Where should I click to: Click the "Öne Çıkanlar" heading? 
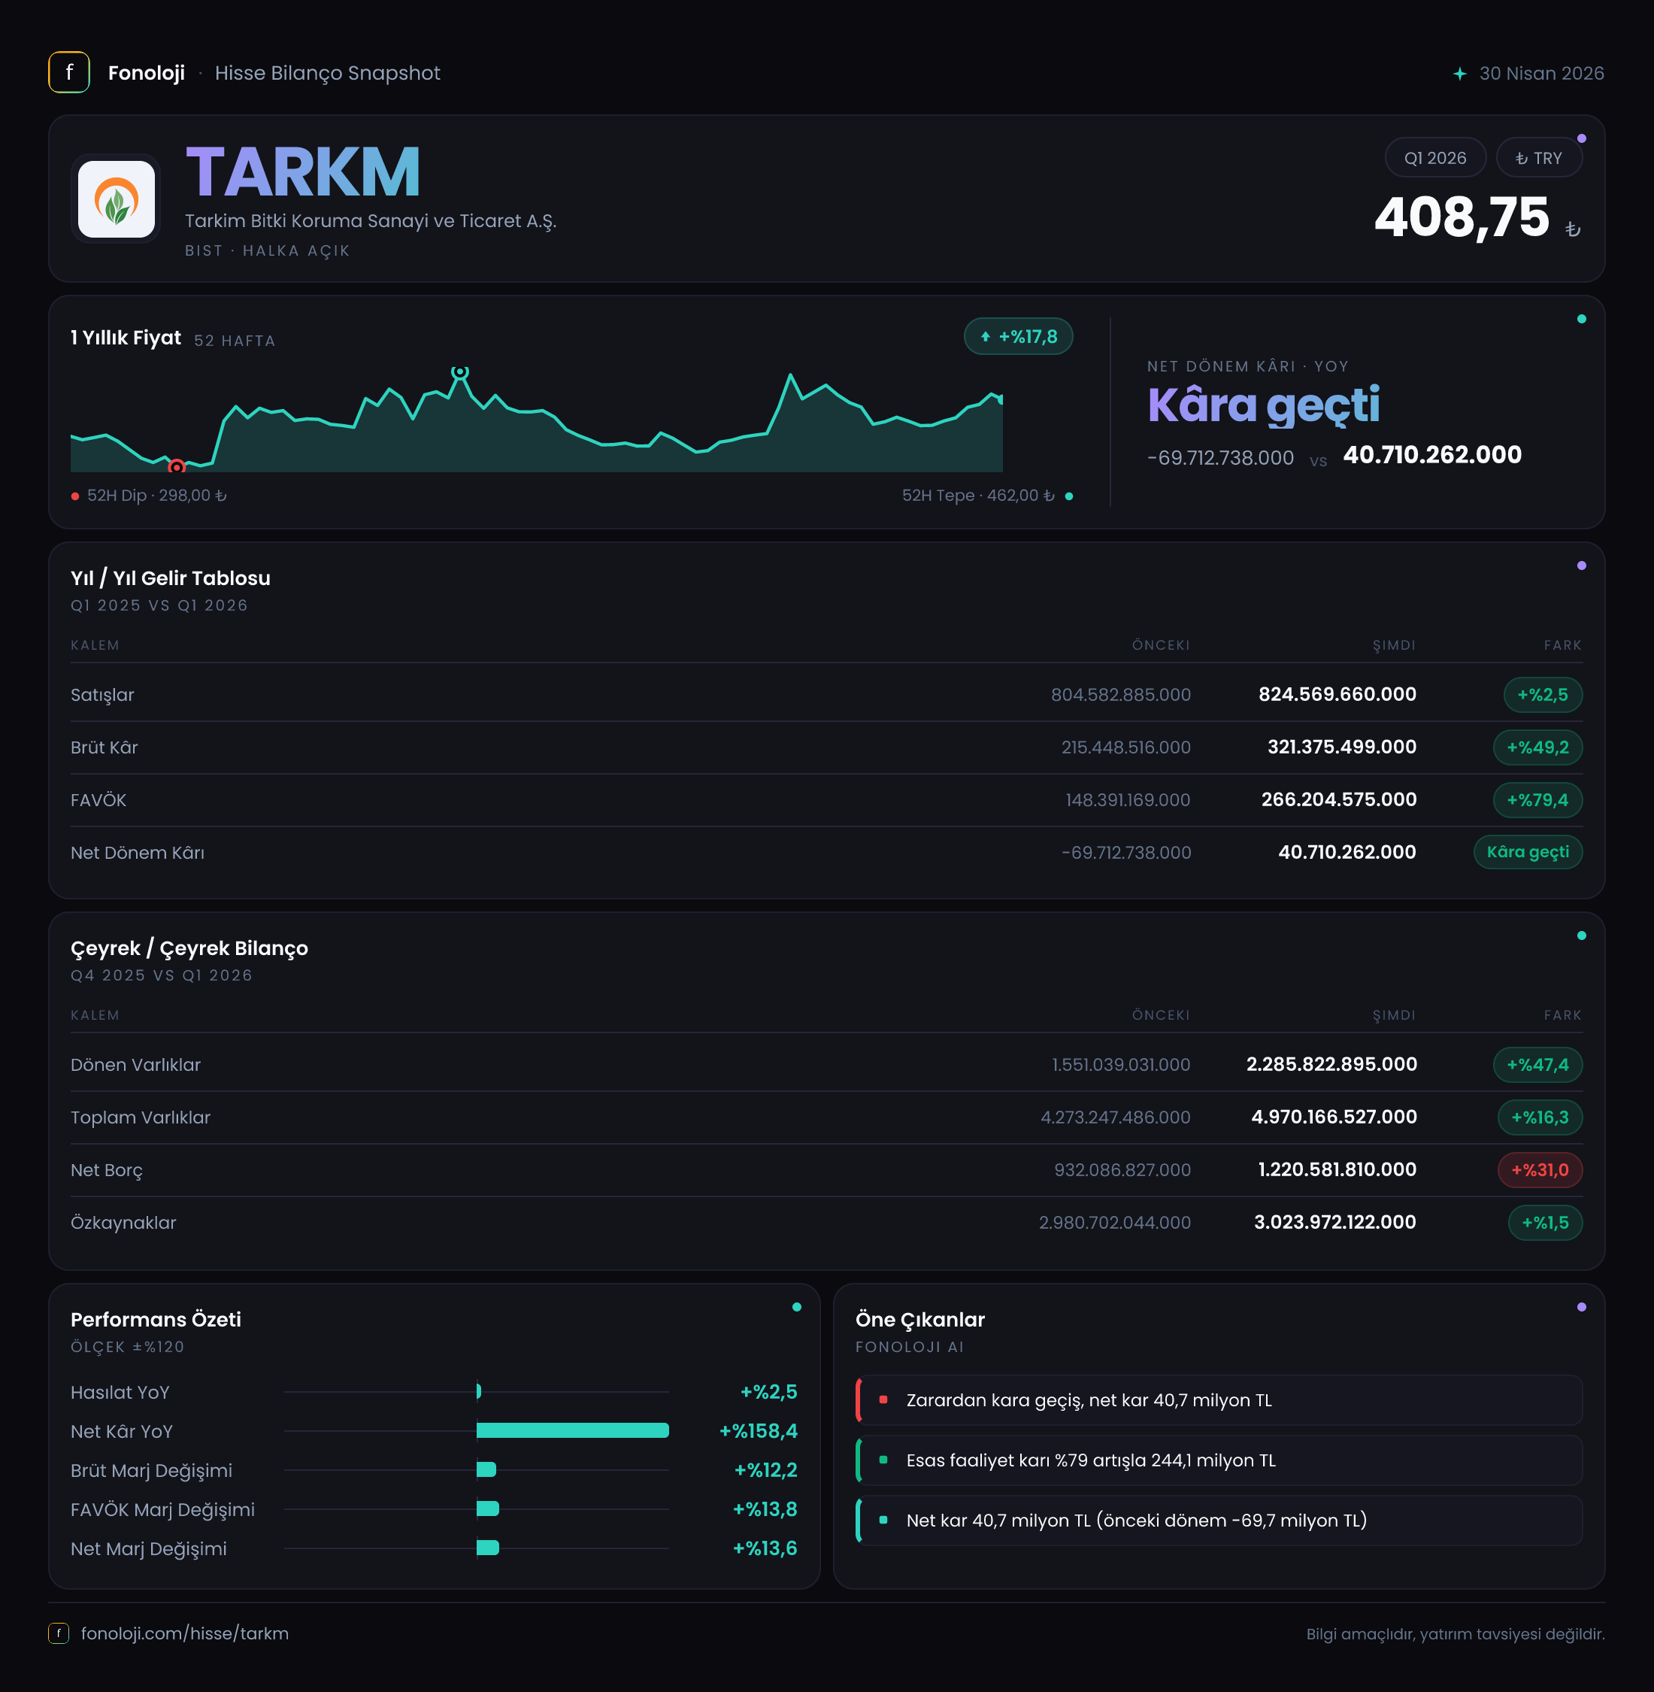coord(920,1319)
